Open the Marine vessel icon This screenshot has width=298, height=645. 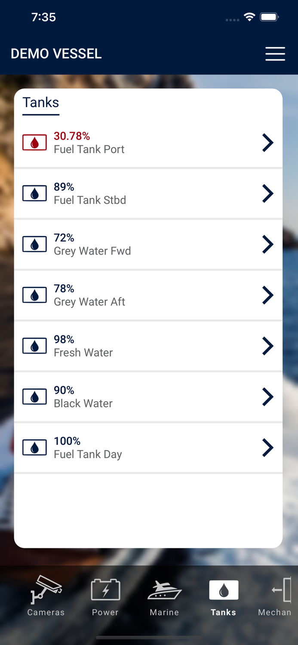[164, 589]
